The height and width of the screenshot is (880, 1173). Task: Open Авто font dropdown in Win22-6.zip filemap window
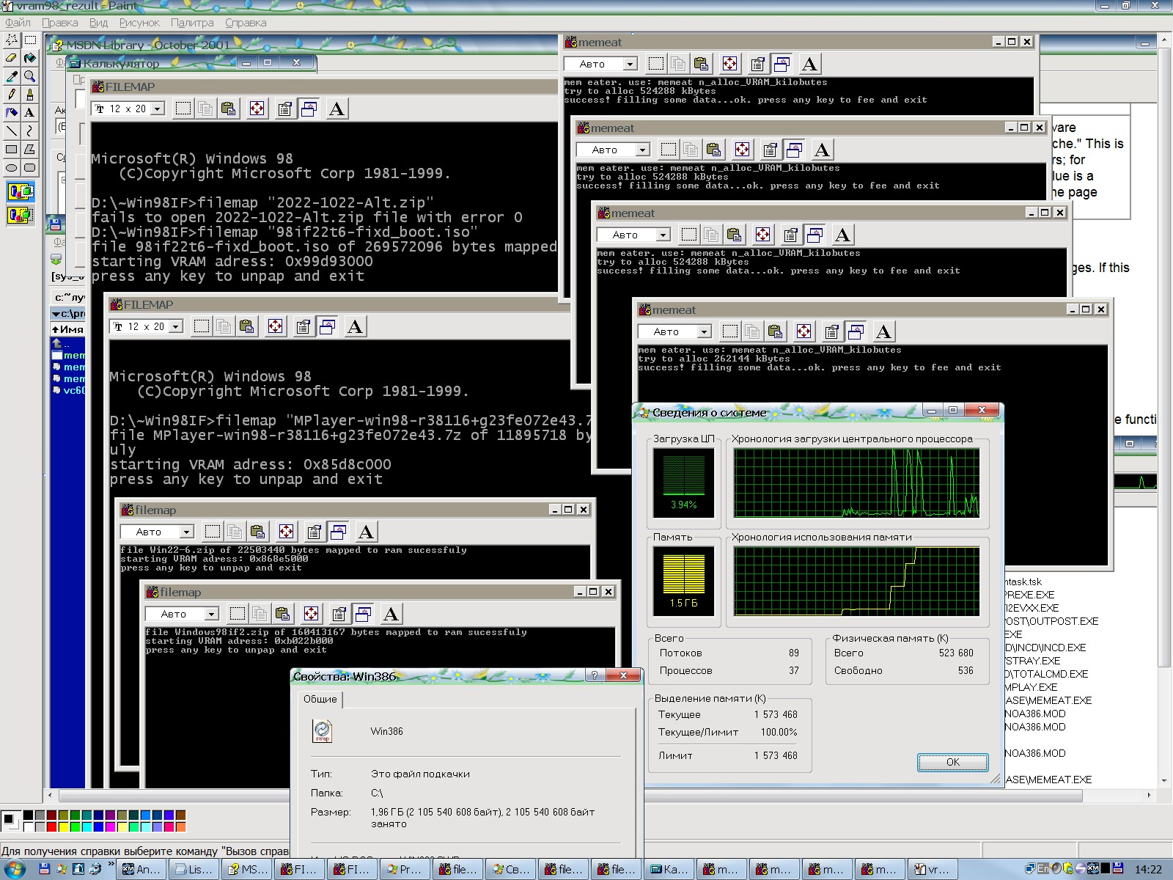coord(187,532)
